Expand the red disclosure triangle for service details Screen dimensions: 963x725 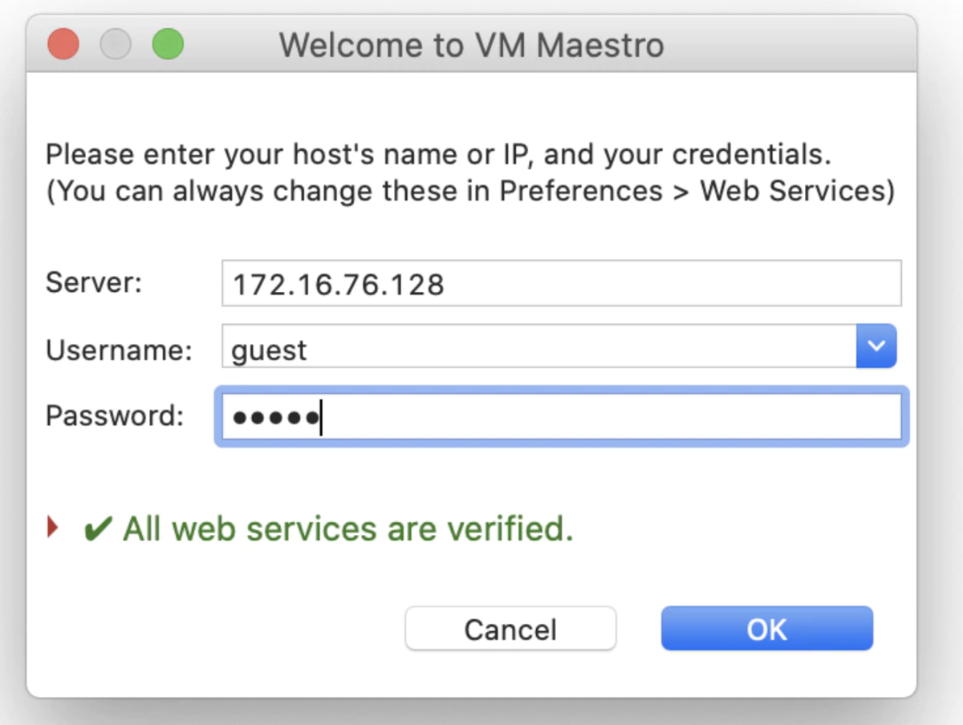(x=52, y=527)
